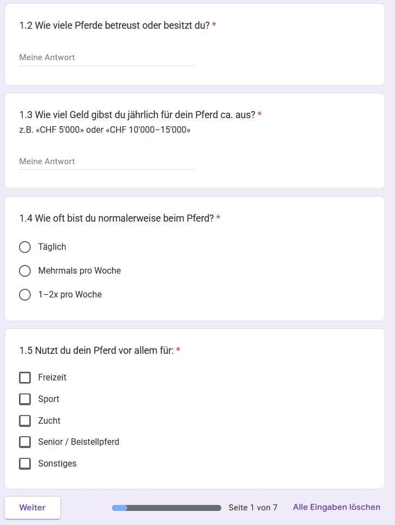This screenshot has height=525, width=395.
Task: Click Alle Eingaben löschen link
Action: (337, 507)
